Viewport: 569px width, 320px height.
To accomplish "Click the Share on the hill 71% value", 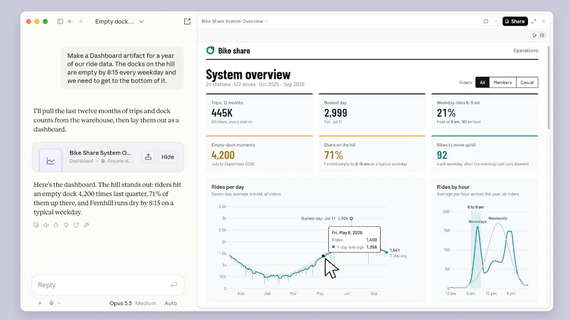I will point(333,155).
